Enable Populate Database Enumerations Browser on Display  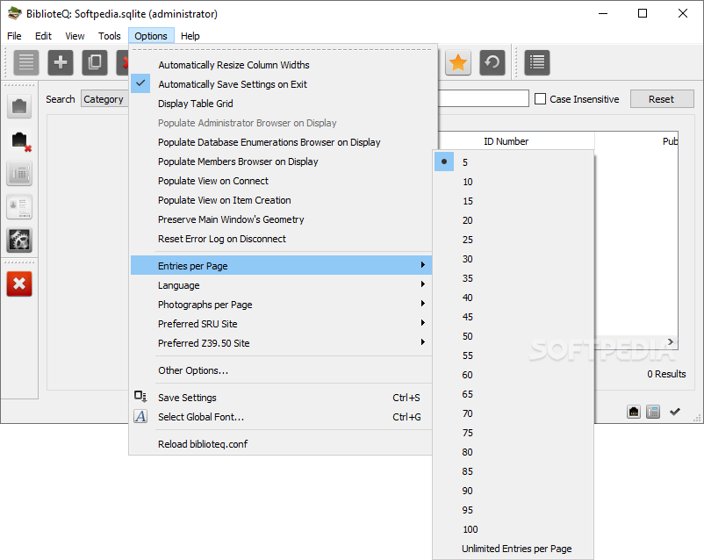(282, 142)
